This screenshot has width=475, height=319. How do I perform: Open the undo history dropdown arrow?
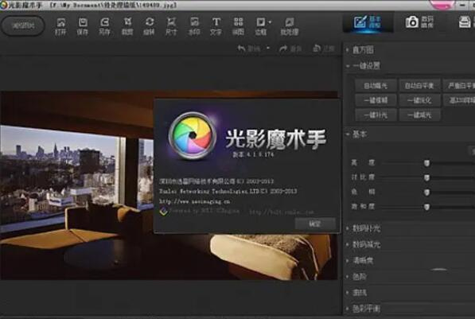click(x=268, y=49)
